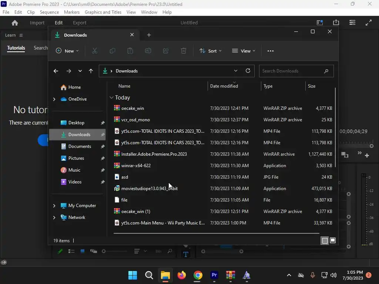
Task: Select the oecake_win file
Action: (x=223, y=108)
